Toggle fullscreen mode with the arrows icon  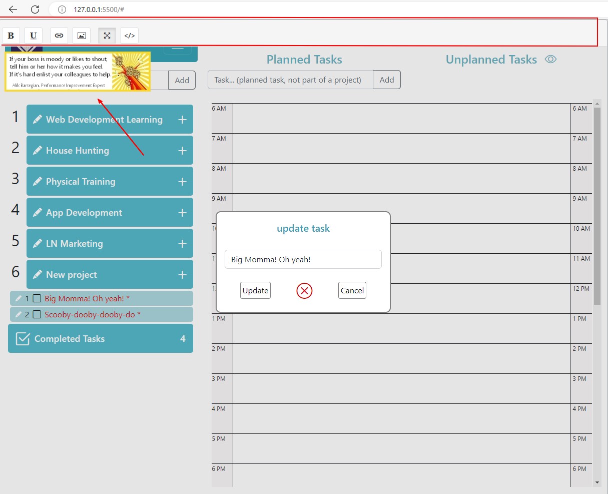tap(107, 35)
